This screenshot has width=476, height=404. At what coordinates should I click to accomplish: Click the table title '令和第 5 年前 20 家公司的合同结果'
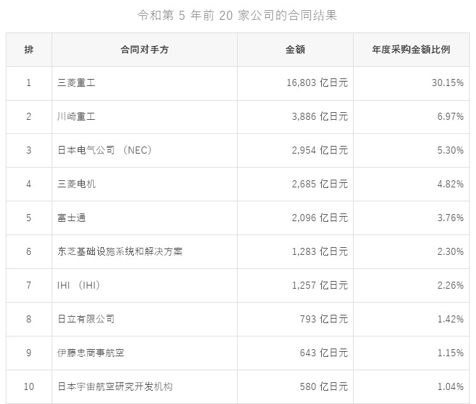237,15
